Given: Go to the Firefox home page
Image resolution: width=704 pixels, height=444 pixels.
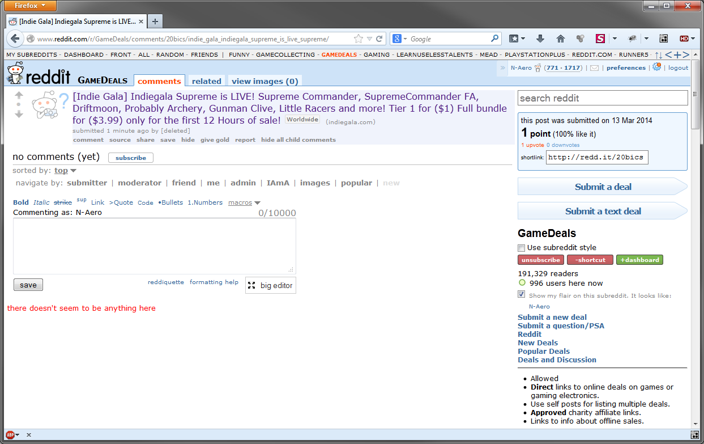Looking at the screenshot, I should (561, 39).
